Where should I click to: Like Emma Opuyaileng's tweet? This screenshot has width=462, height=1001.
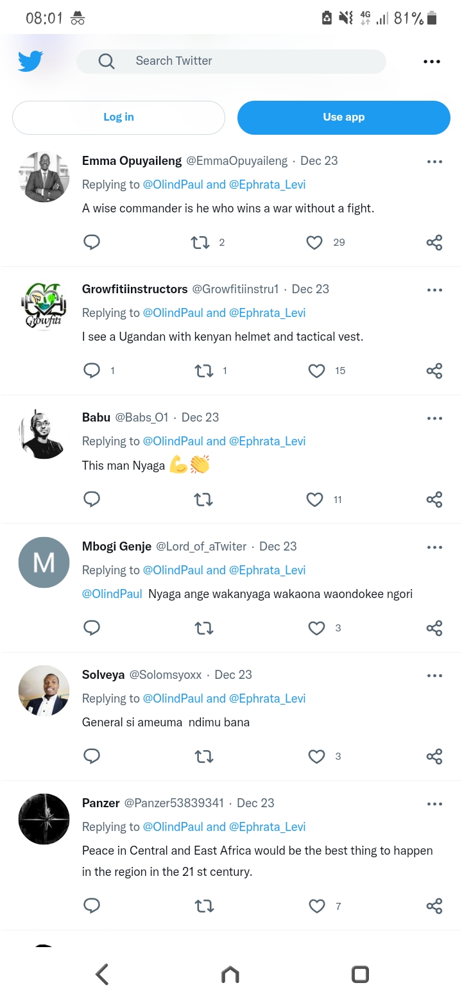pos(314,243)
